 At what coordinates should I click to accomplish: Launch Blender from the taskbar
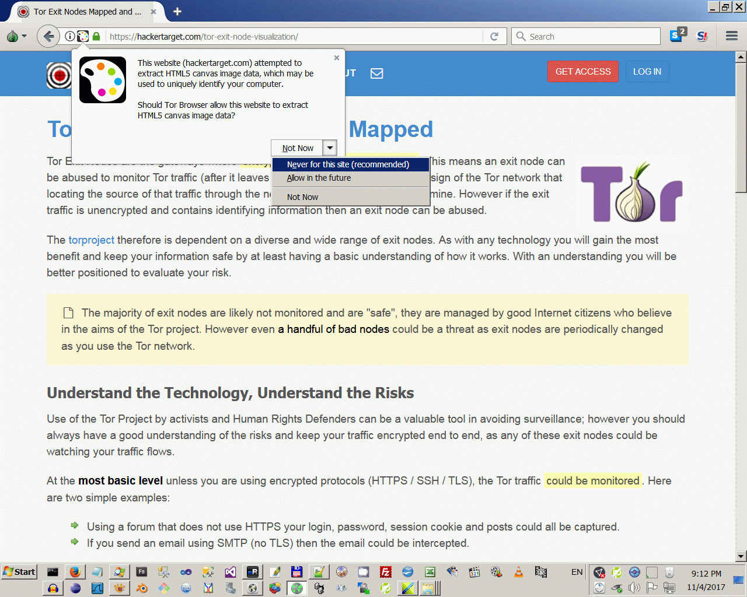pyautogui.click(x=141, y=588)
